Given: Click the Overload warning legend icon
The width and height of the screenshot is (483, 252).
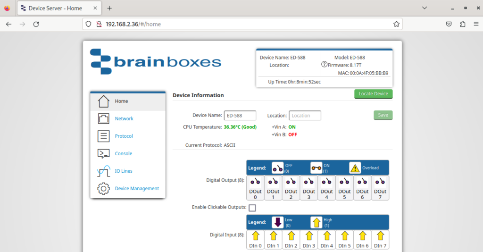Looking at the screenshot, I should point(355,168).
